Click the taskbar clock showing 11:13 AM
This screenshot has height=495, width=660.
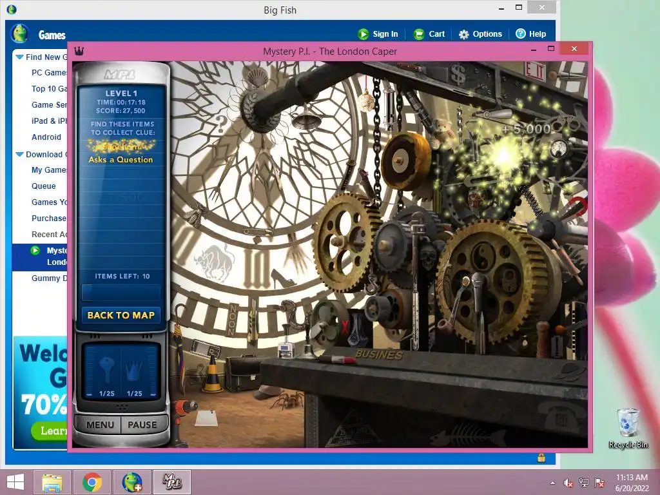pos(632,483)
